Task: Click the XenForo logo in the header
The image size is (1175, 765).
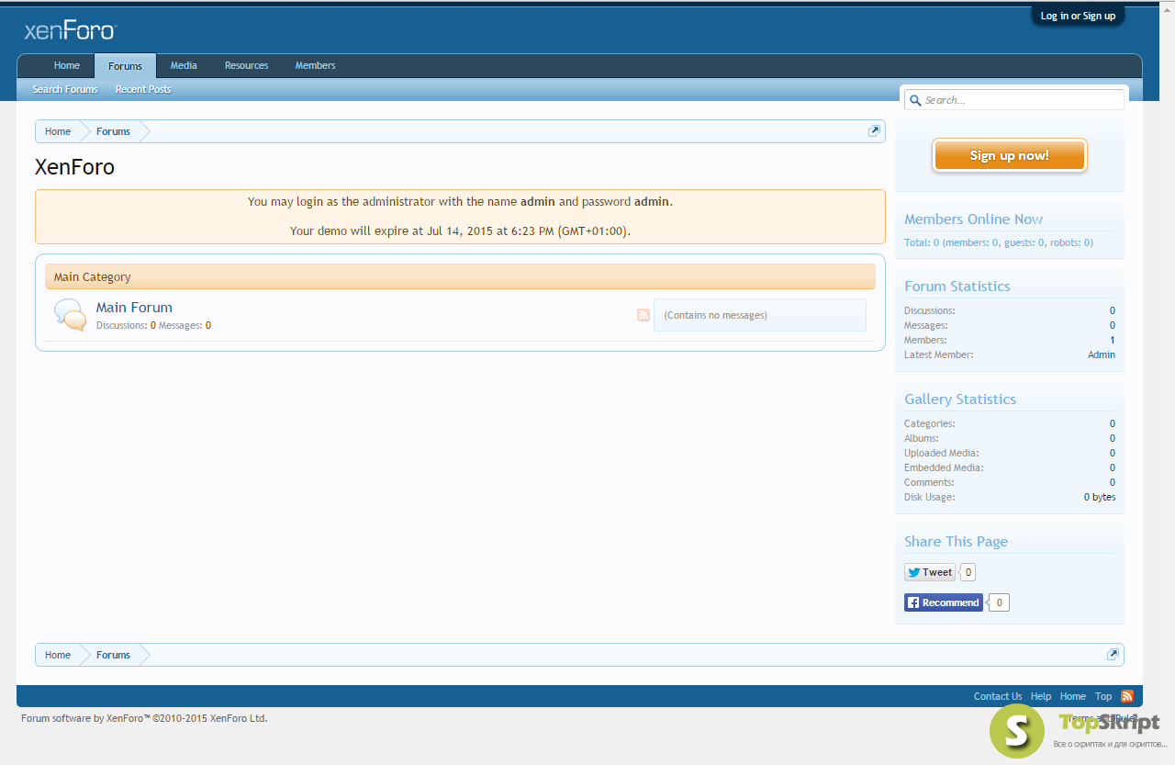Action: (x=70, y=31)
